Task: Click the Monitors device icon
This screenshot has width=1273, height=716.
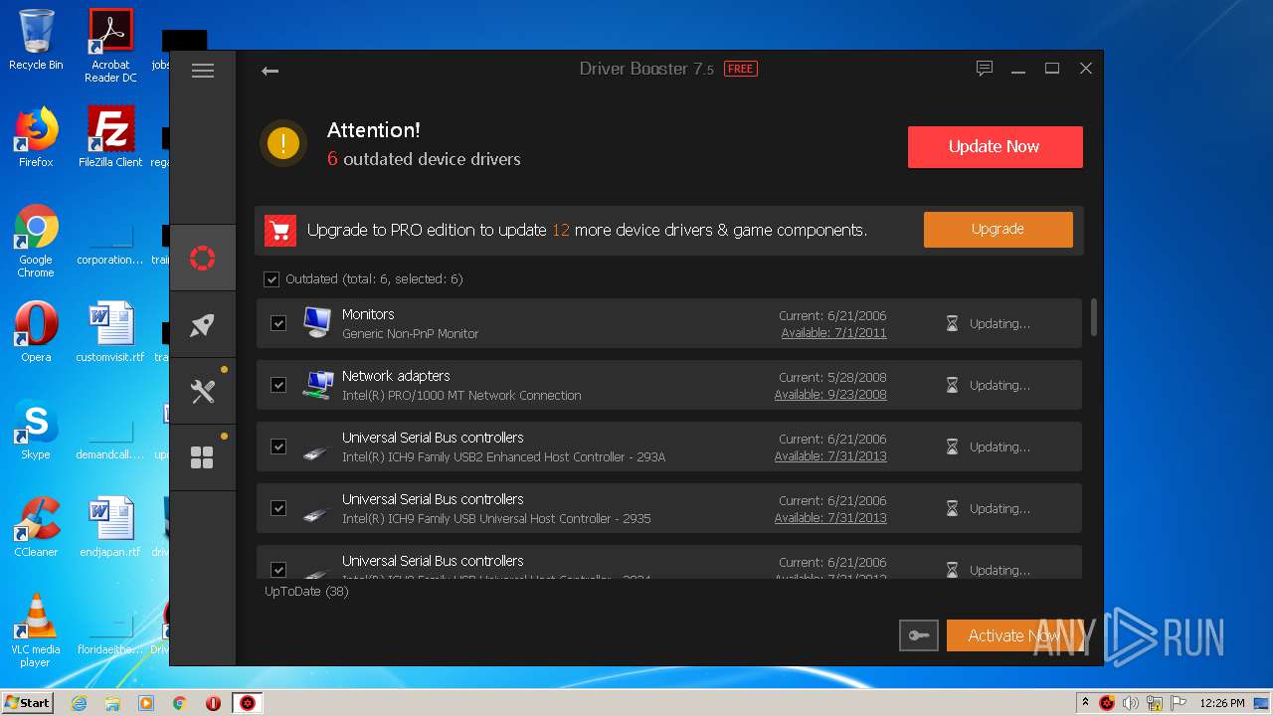Action: (317, 322)
